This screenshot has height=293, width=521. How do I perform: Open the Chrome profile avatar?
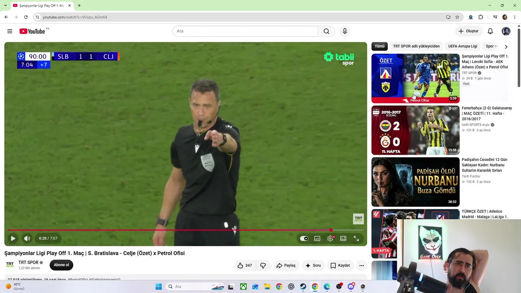tap(505, 17)
